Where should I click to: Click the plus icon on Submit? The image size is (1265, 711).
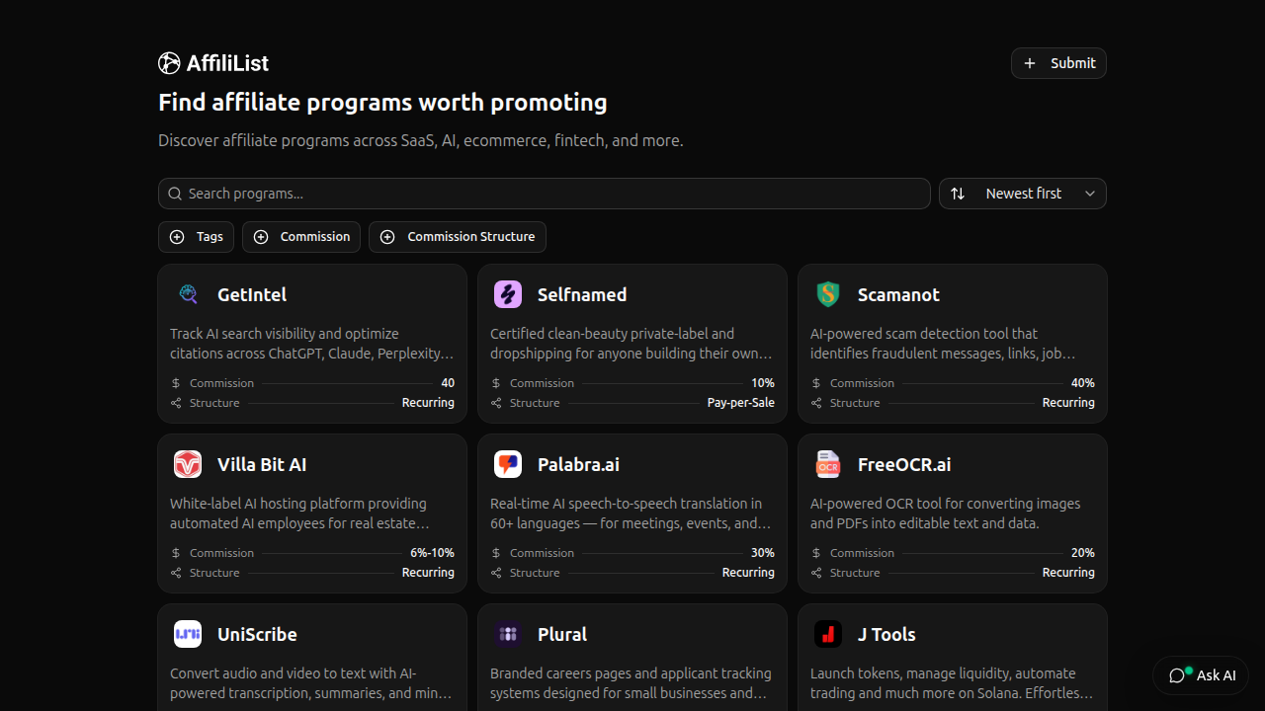tap(1030, 63)
